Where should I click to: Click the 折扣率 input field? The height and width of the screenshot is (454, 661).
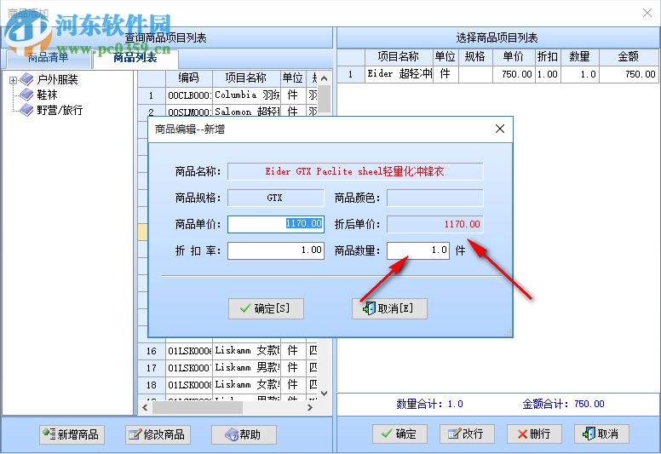276,250
